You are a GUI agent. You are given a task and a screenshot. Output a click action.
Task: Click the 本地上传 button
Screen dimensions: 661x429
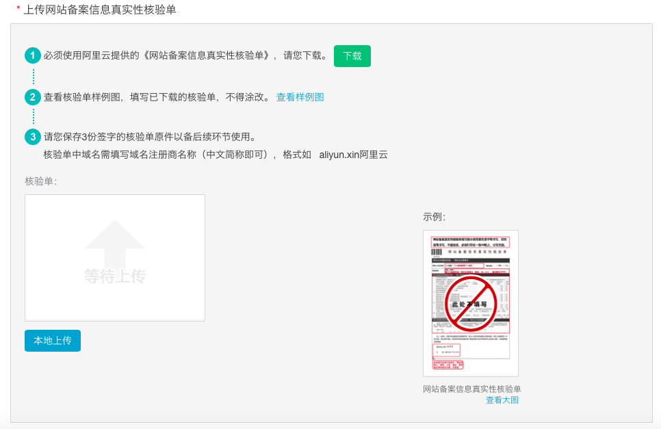pos(53,341)
